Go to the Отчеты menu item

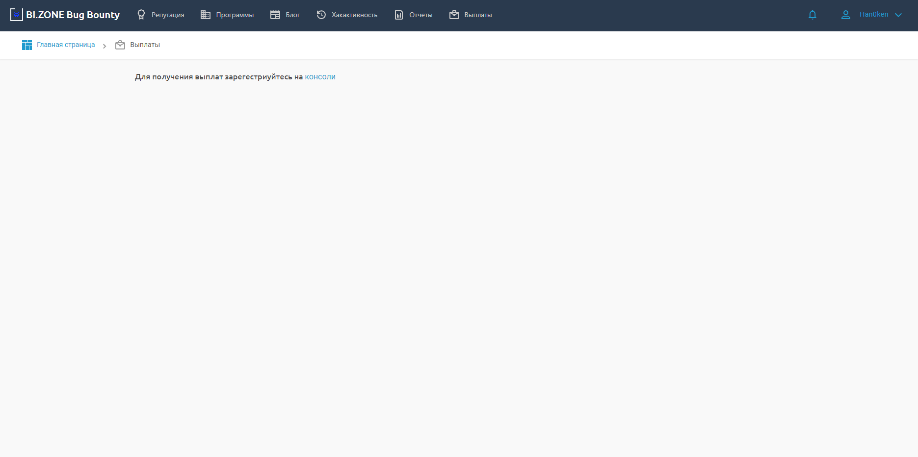(420, 15)
